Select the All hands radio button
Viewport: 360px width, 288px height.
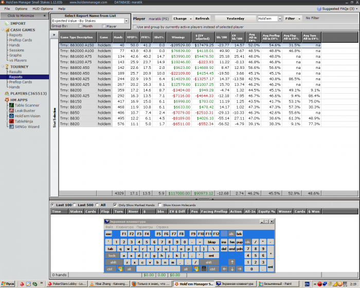[x=97, y=205]
